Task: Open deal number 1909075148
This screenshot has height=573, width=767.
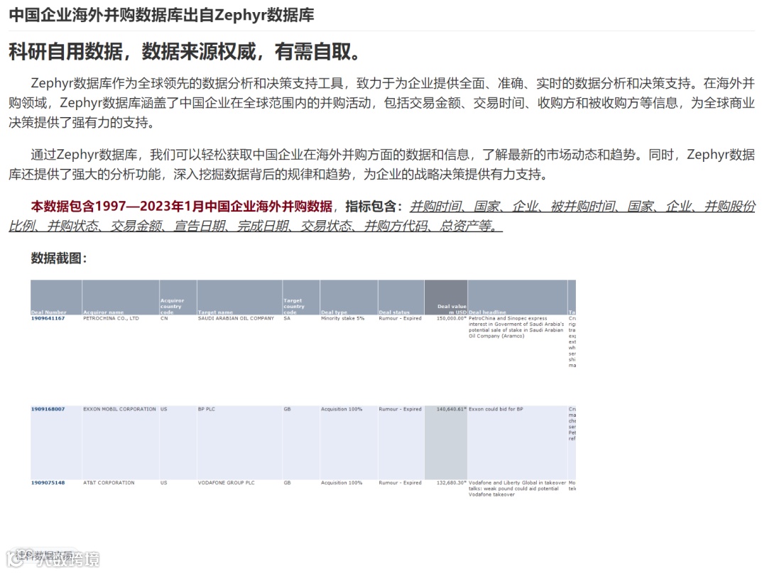Action: [x=48, y=483]
